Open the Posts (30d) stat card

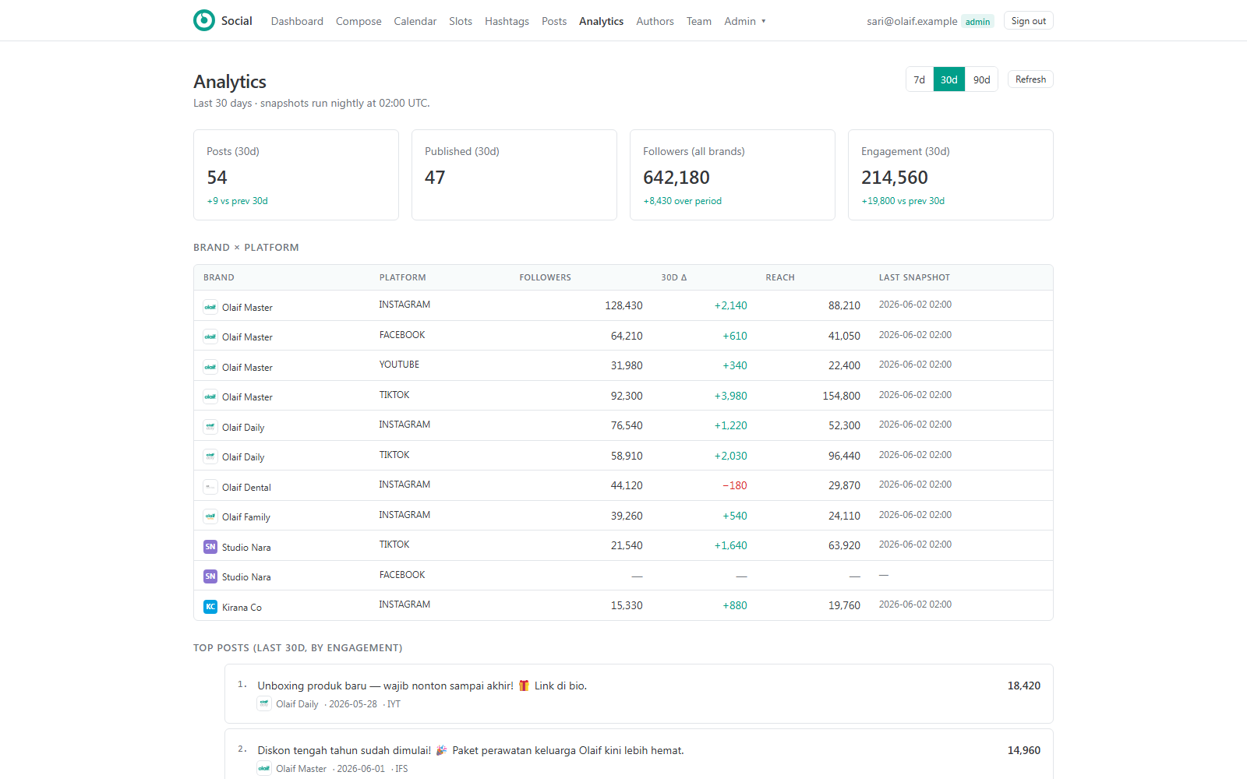pyautogui.click(x=296, y=175)
